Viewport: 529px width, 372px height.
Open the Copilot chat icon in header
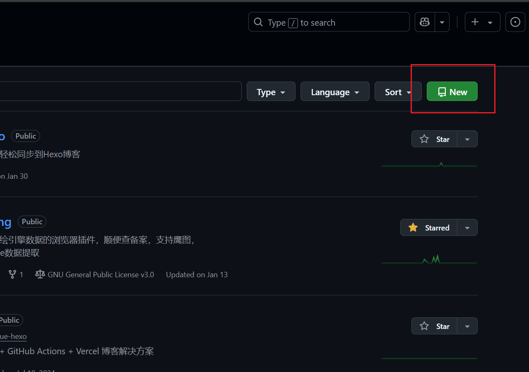(425, 22)
